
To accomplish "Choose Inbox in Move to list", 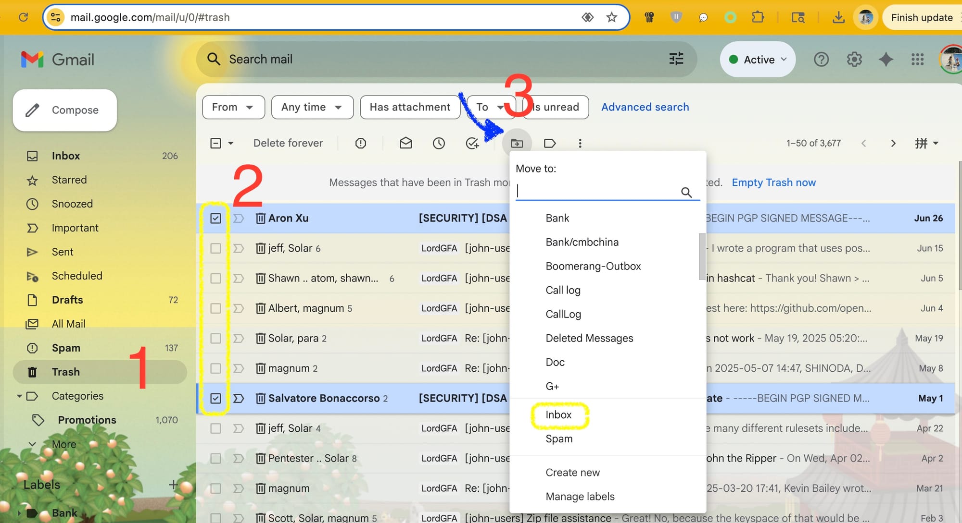I will pyautogui.click(x=558, y=415).
